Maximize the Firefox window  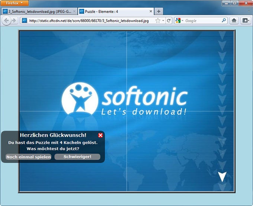[235, 3]
